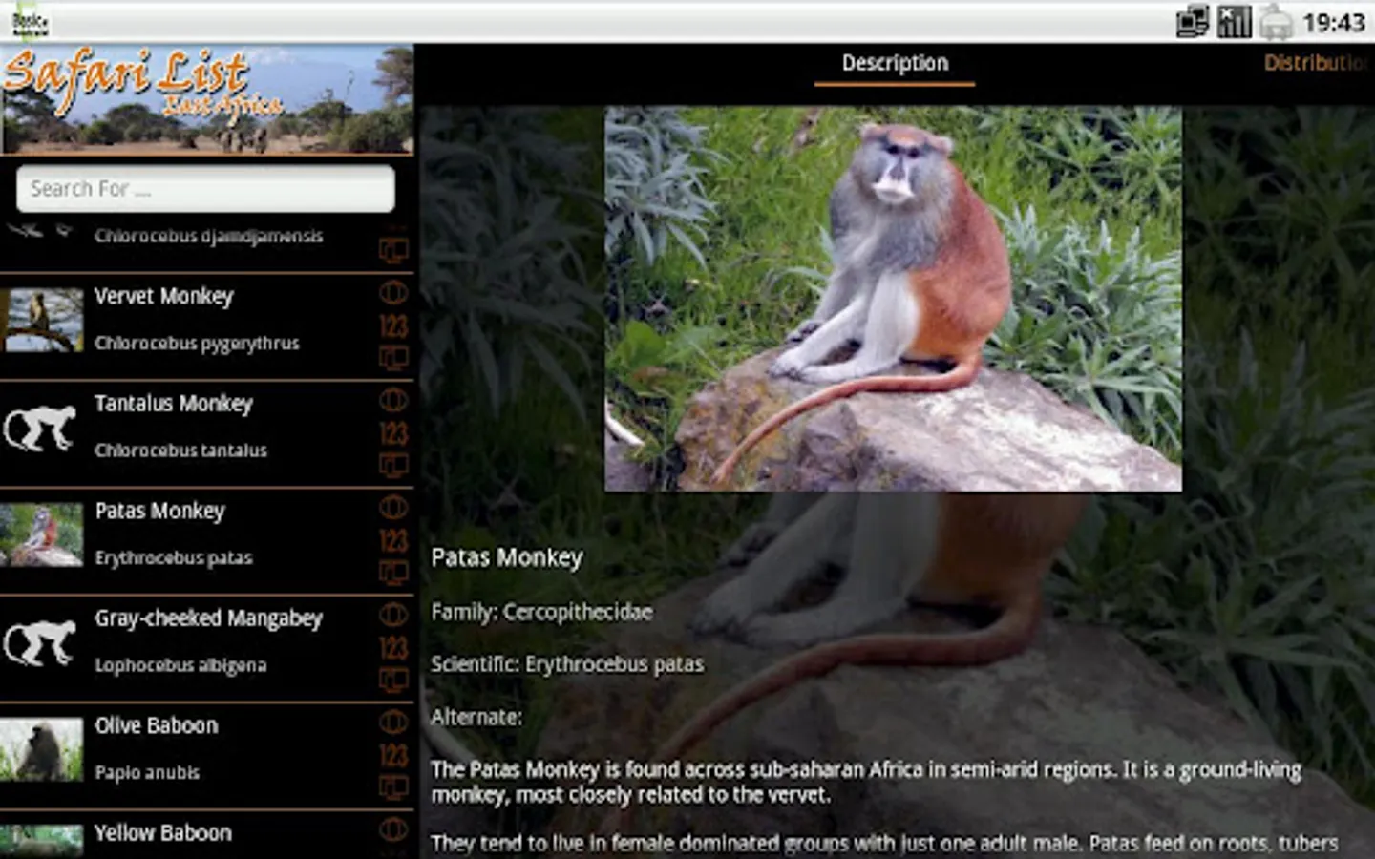Open the book icon on Tantalus Monkey row
The height and width of the screenshot is (859, 1375).
tap(393, 466)
